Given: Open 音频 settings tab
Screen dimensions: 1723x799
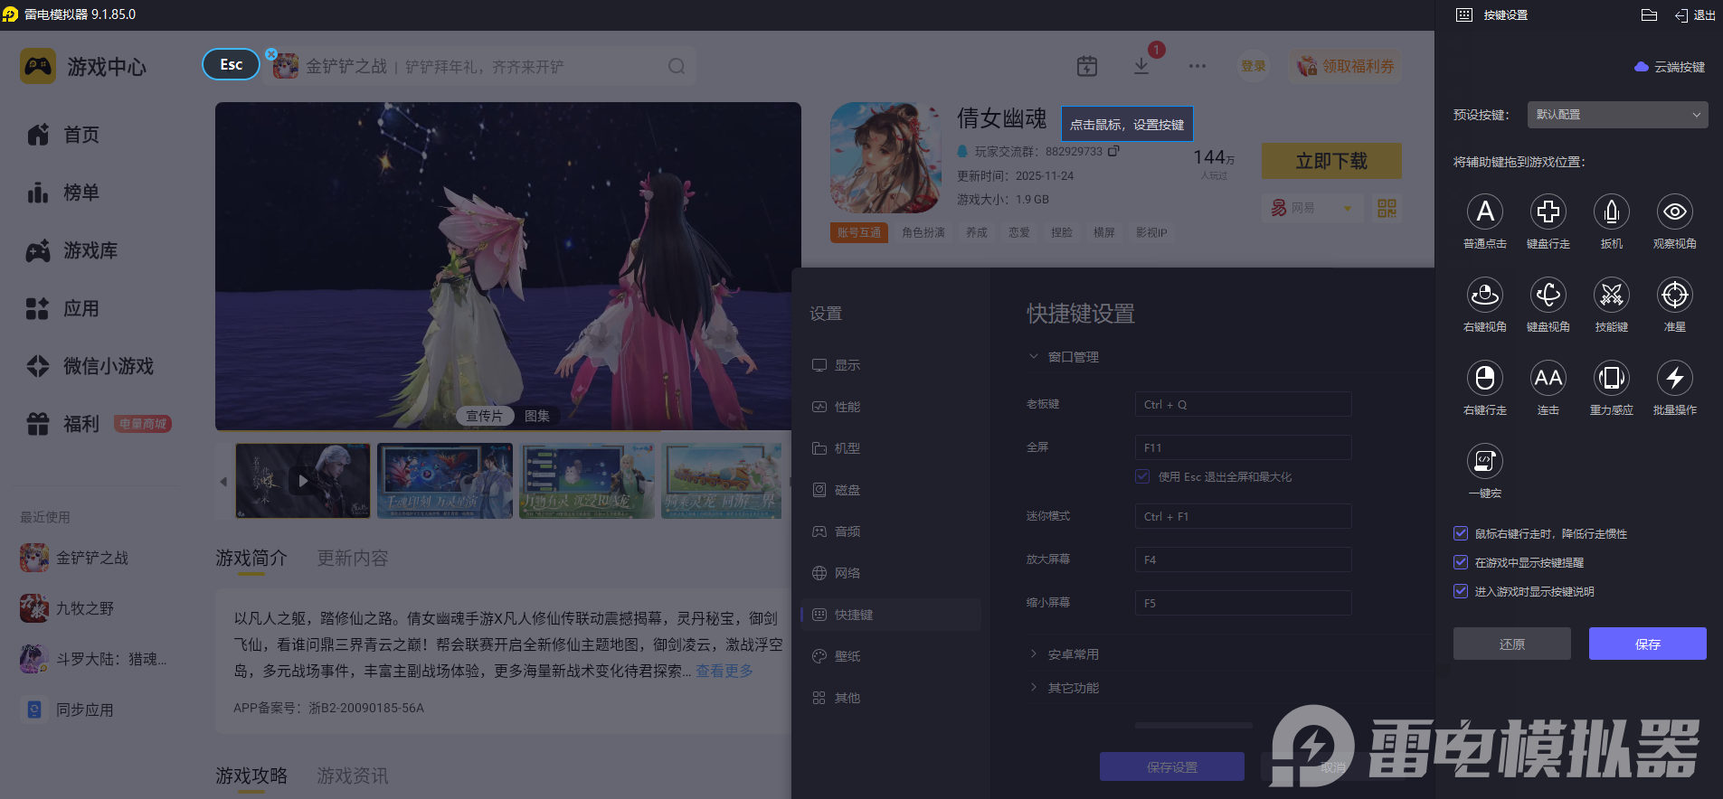Looking at the screenshot, I should 891,531.
